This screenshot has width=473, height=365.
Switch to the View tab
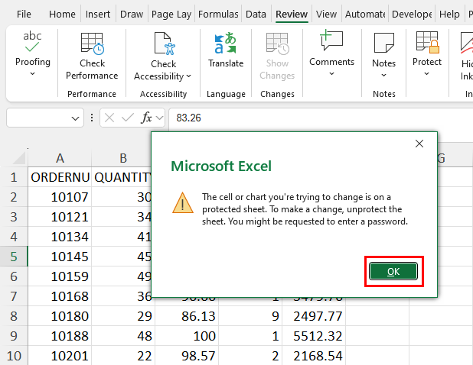tap(326, 15)
